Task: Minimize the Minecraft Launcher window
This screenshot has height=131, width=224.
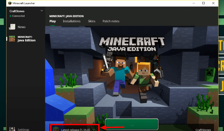Action: (194, 3)
